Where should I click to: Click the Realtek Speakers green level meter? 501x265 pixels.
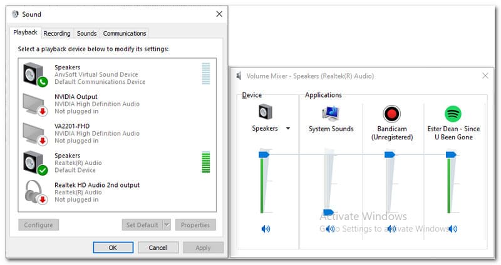tap(206, 162)
